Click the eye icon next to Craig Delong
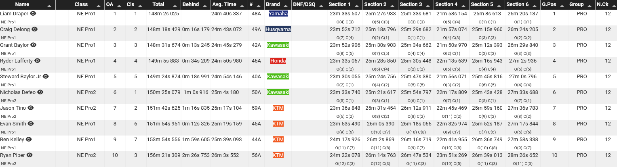The height and width of the screenshot is (167, 617). [x=35, y=29]
